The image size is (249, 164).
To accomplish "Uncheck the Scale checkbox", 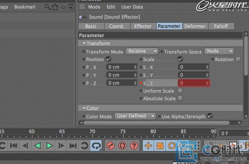I will (180, 59).
